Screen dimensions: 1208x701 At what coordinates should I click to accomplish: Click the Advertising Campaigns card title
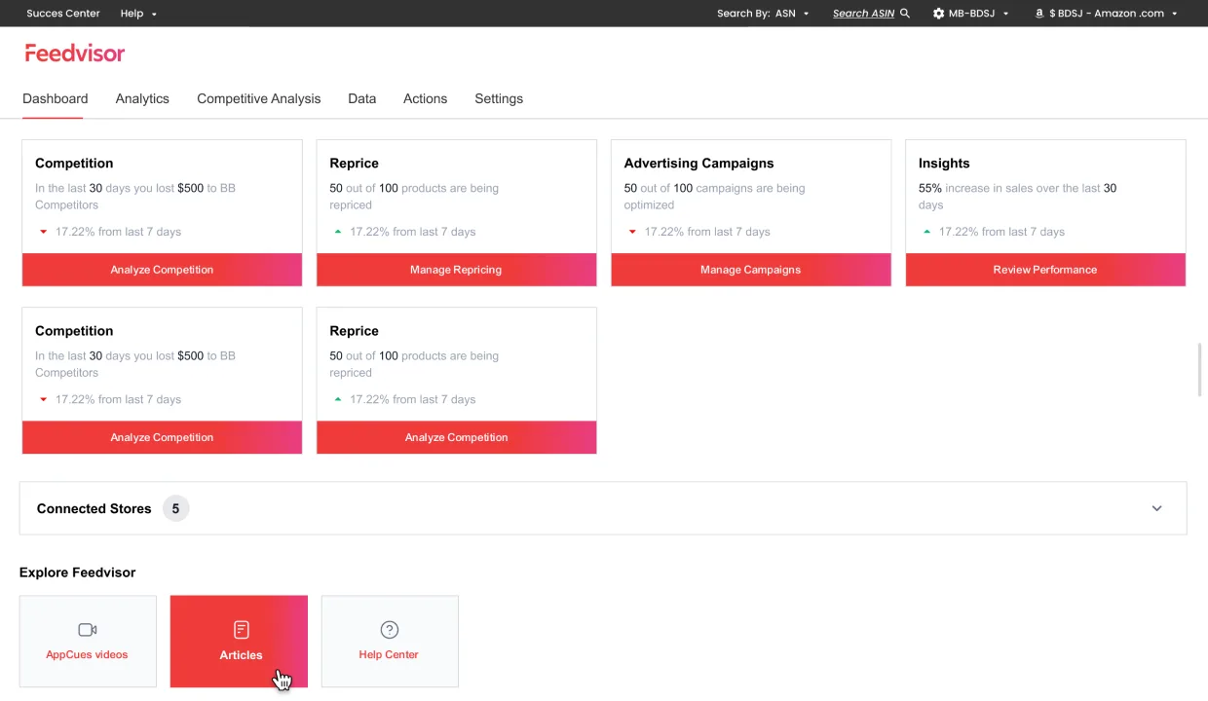(x=698, y=164)
